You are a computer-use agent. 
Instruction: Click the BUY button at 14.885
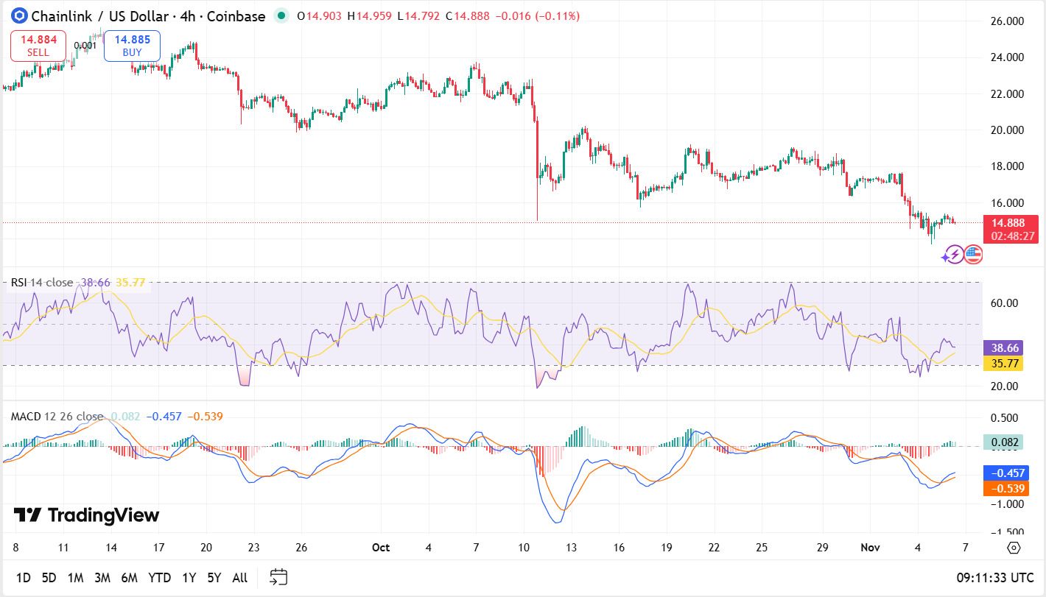(132, 46)
